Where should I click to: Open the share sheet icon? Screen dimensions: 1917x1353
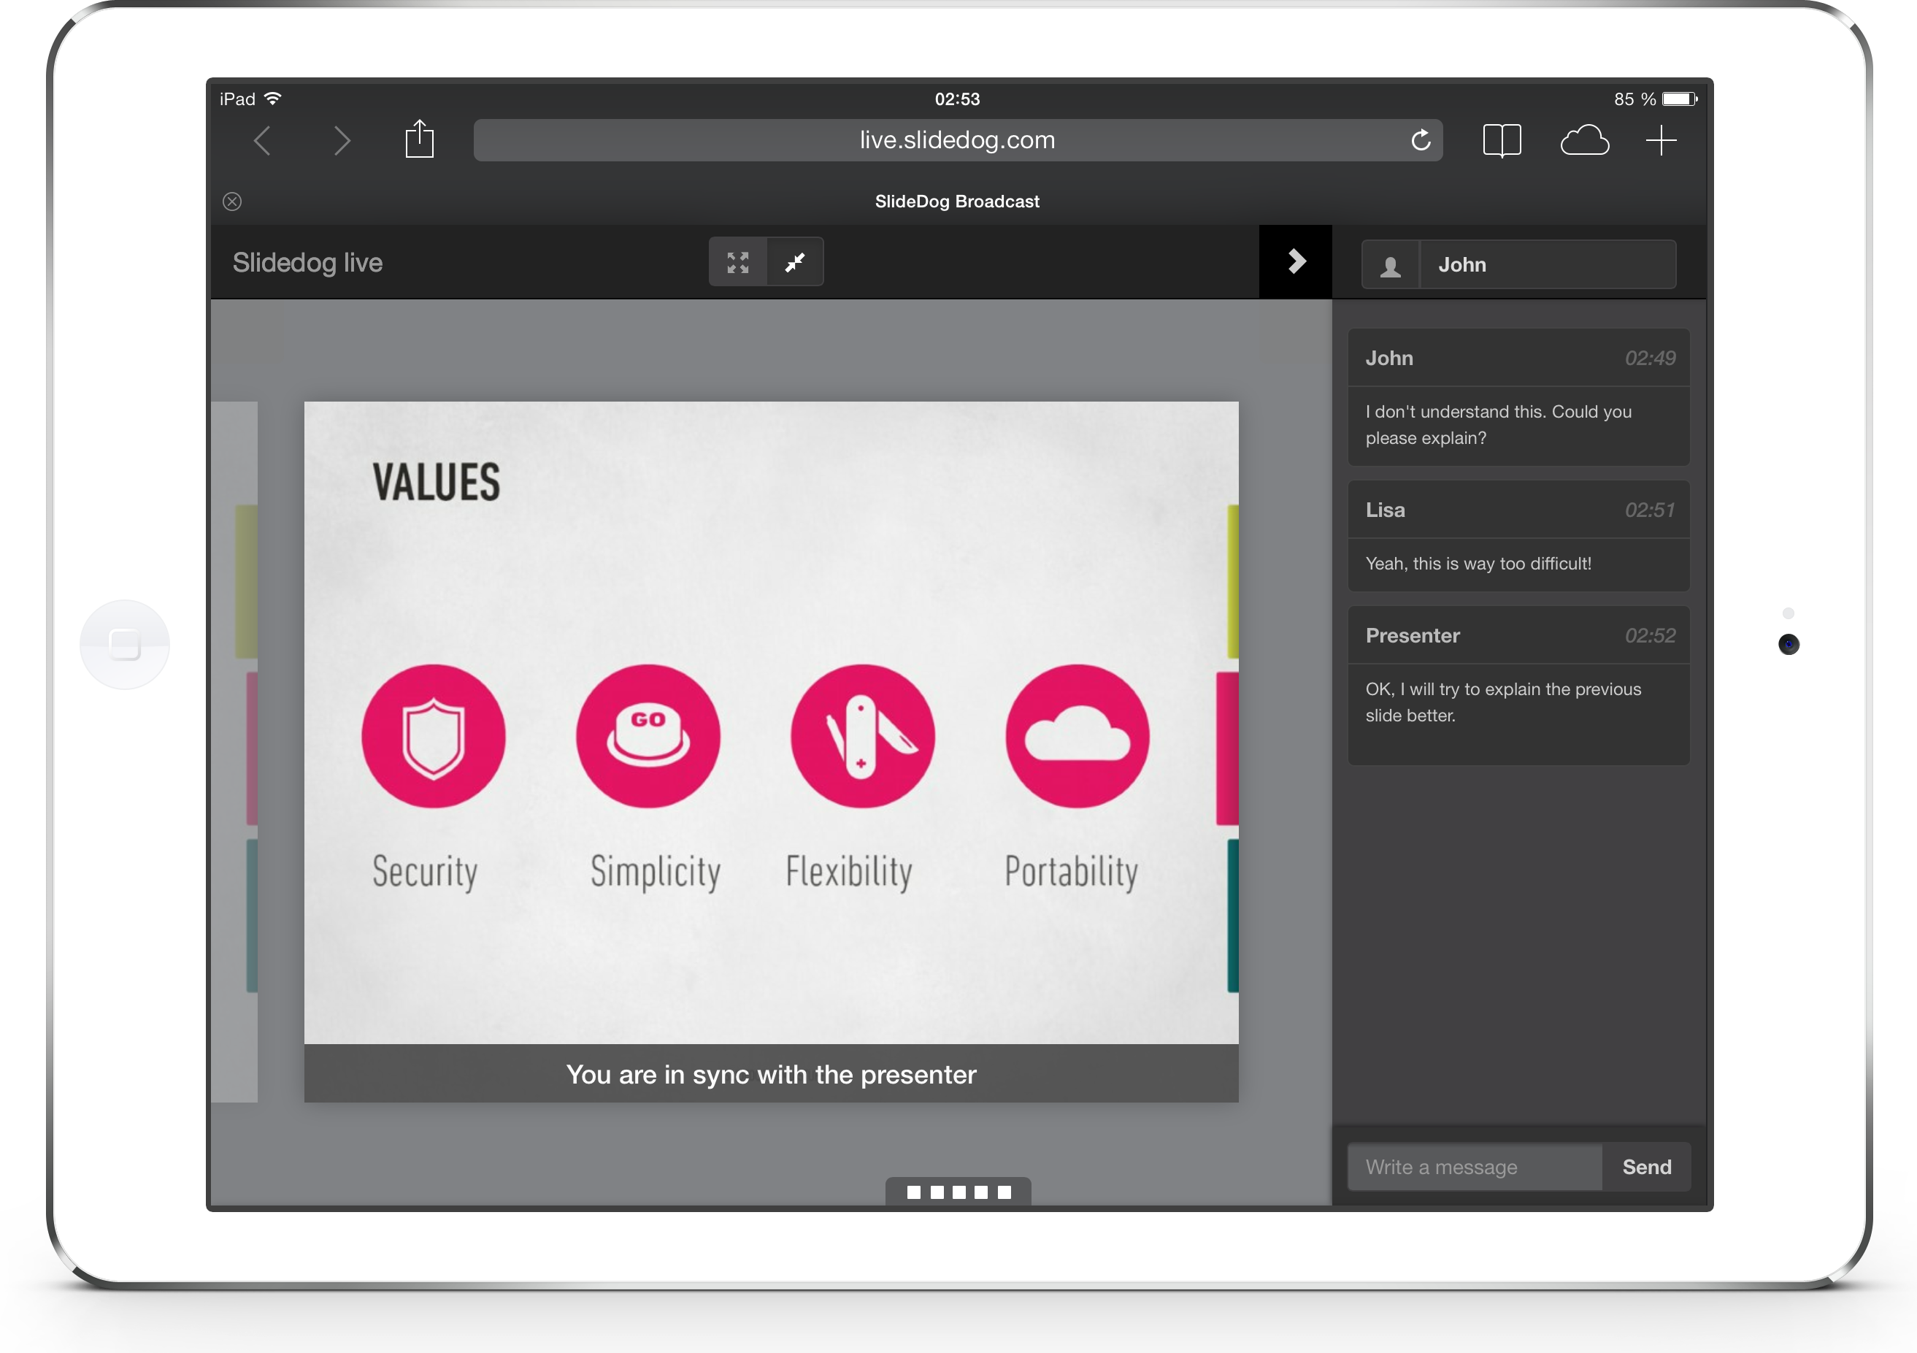[419, 139]
